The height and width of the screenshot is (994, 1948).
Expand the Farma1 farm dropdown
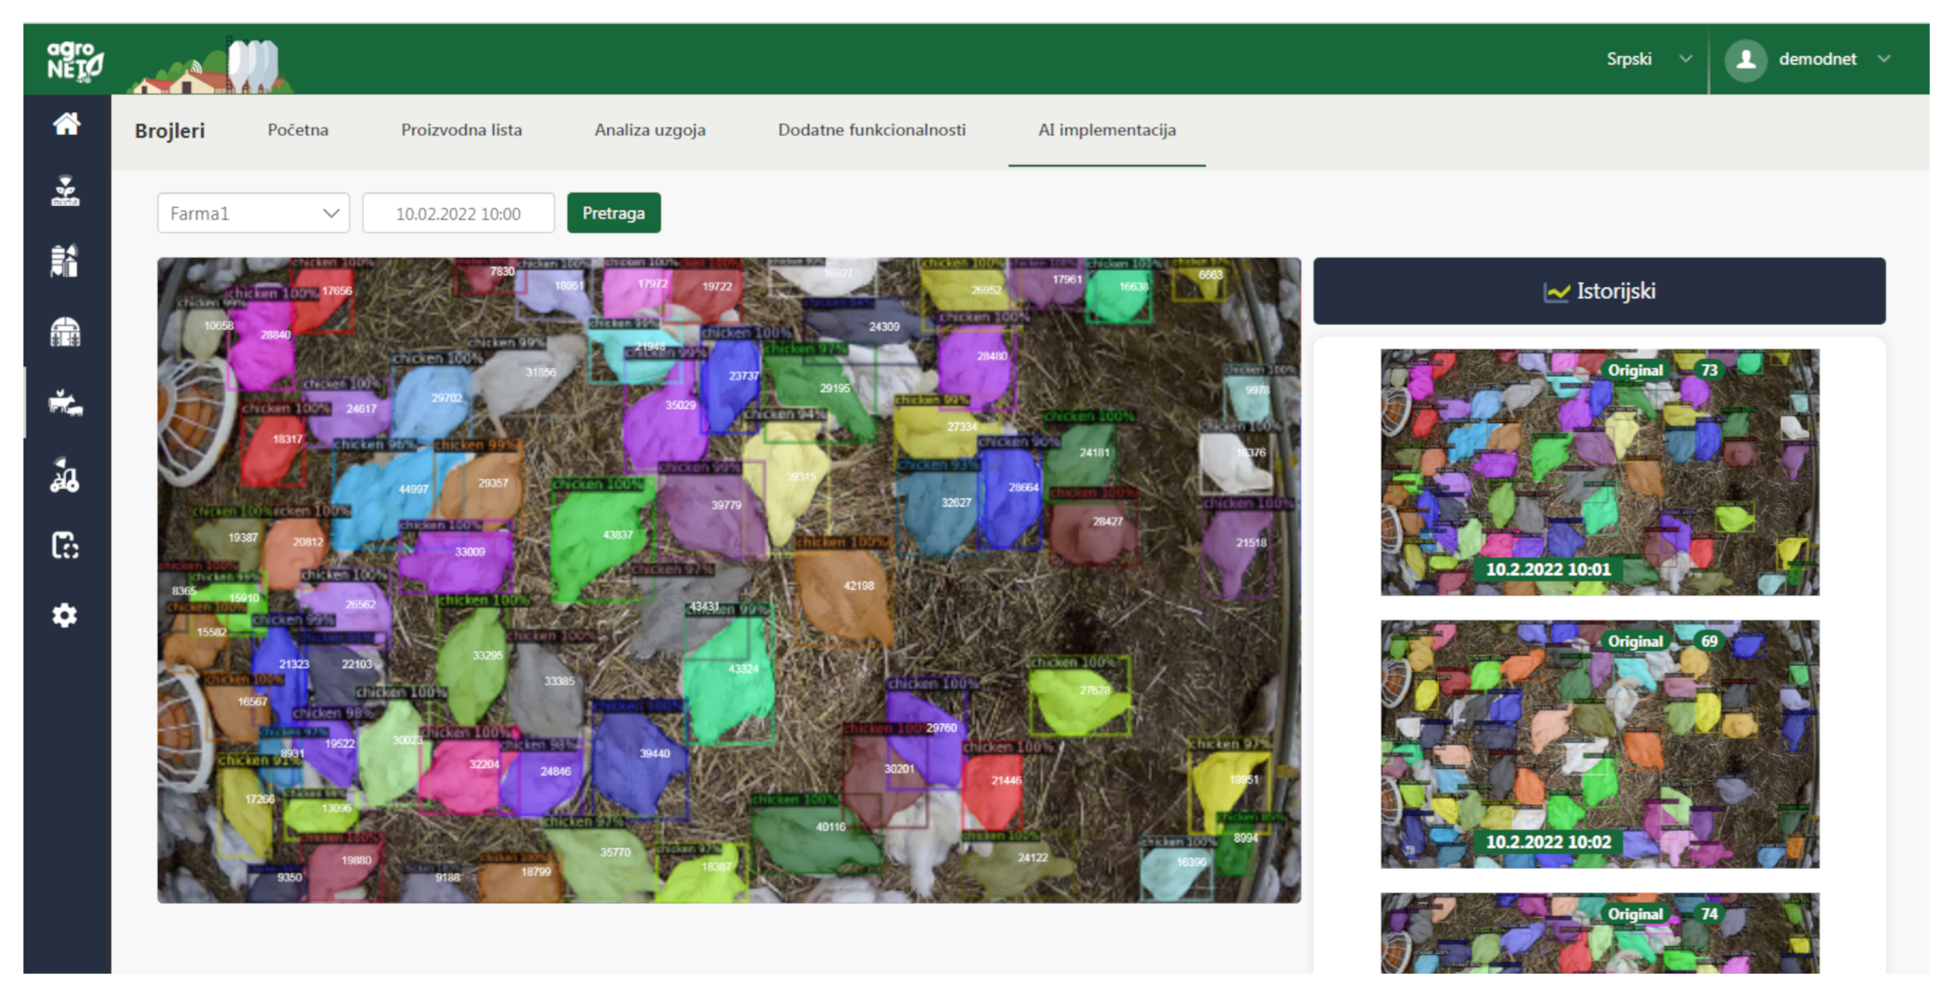(x=253, y=214)
